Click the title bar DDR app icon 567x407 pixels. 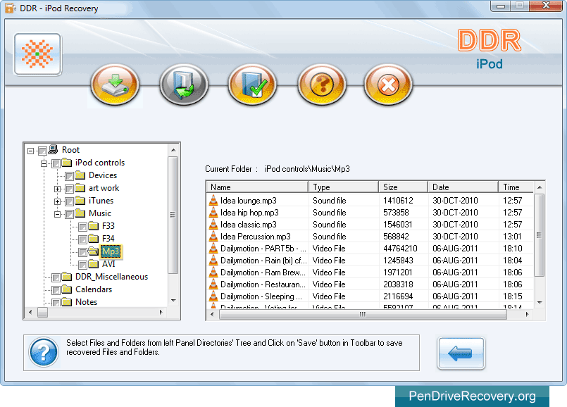click(x=11, y=8)
